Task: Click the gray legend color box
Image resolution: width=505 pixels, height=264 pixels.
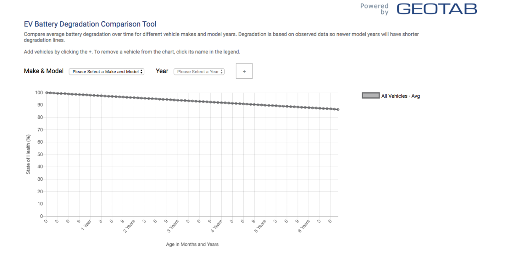Action: [370, 96]
